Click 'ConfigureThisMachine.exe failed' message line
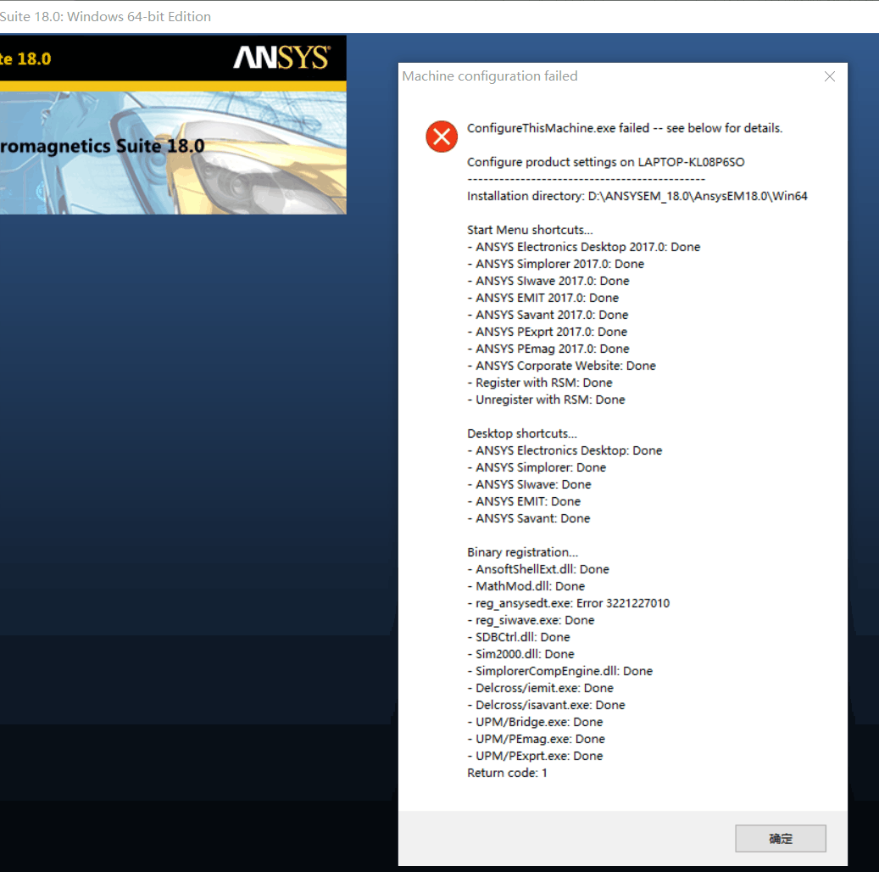The width and height of the screenshot is (879, 872). tap(625, 128)
